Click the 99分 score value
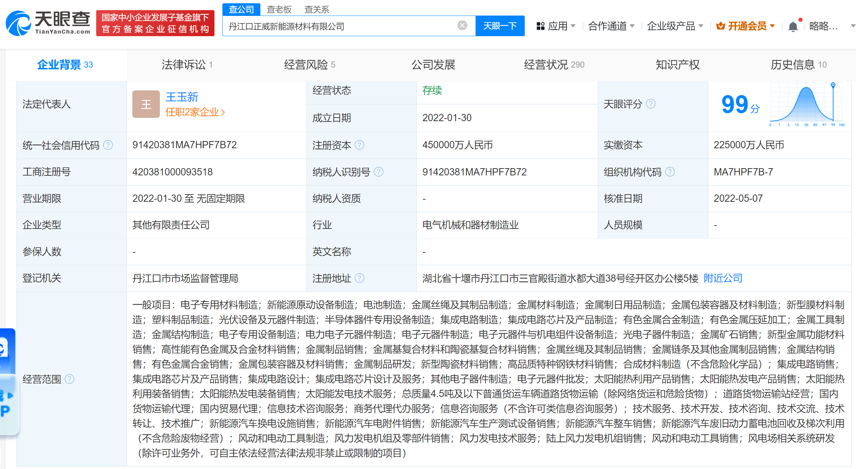 (740, 105)
